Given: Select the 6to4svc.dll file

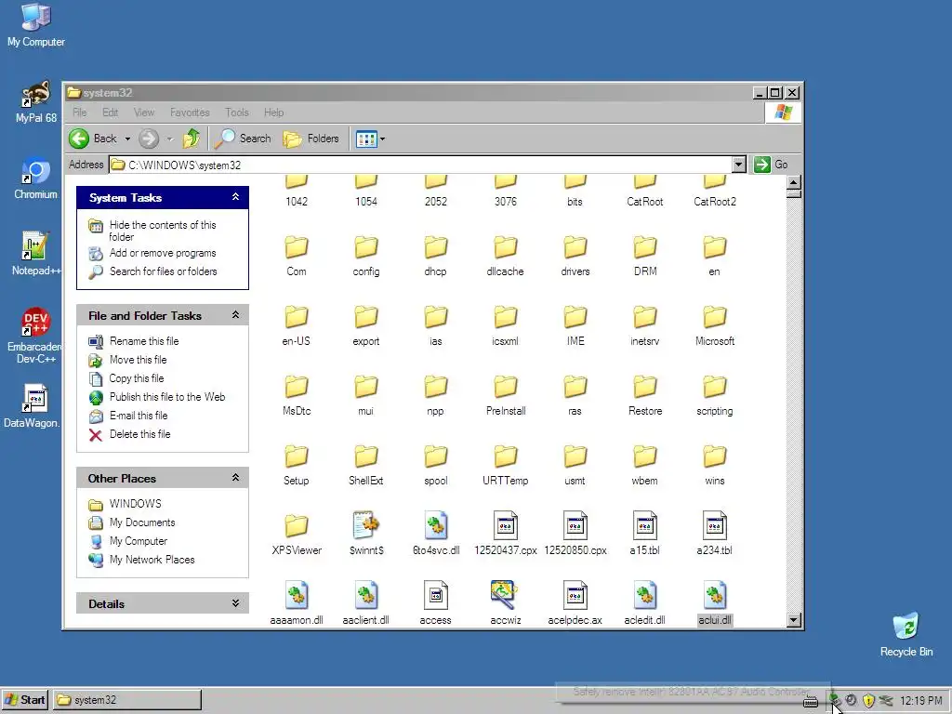Looking at the screenshot, I should [x=436, y=535].
